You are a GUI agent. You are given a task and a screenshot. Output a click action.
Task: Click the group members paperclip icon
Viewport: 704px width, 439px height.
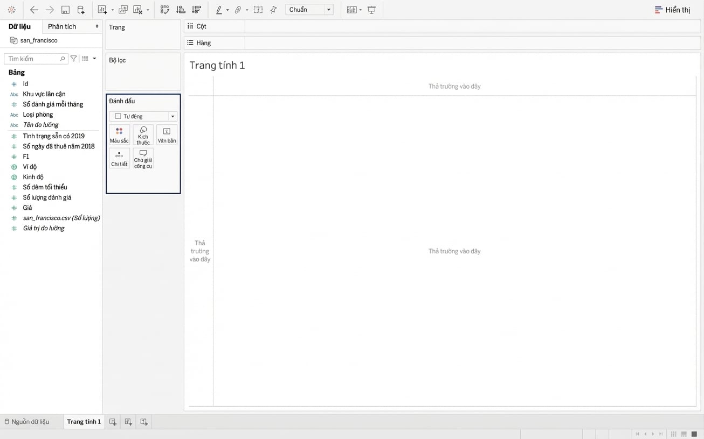pyautogui.click(x=238, y=10)
